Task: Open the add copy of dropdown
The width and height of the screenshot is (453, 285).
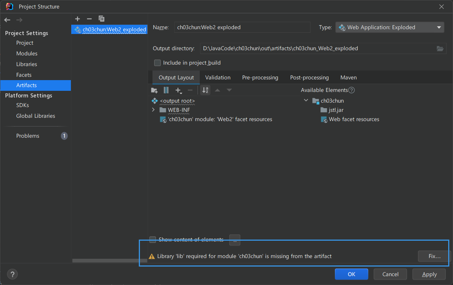Action: pos(179,90)
